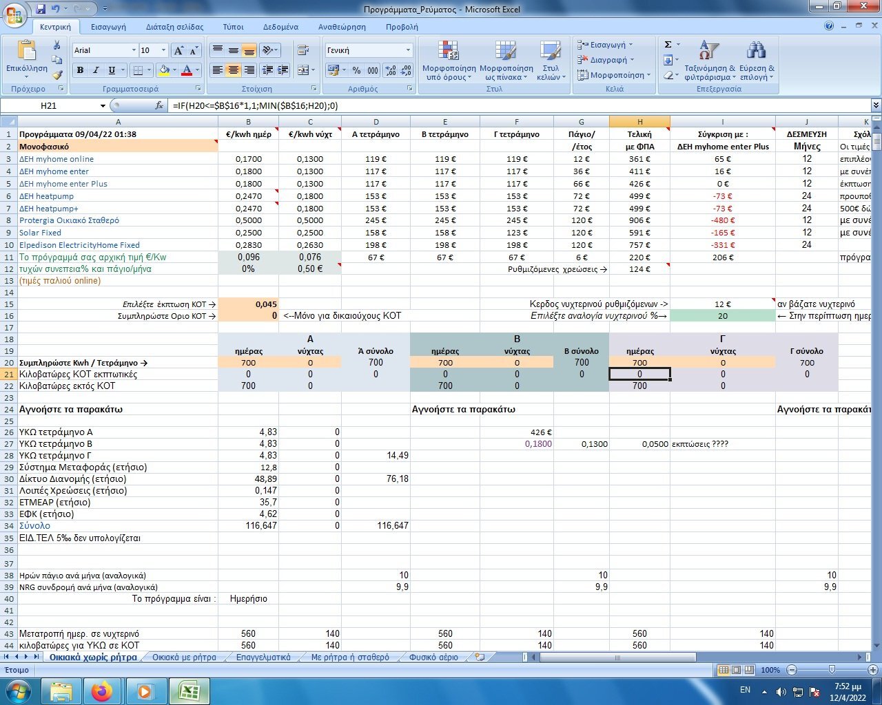
Task: Open the Τύποι ribbon tab
Action: (234, 27)
